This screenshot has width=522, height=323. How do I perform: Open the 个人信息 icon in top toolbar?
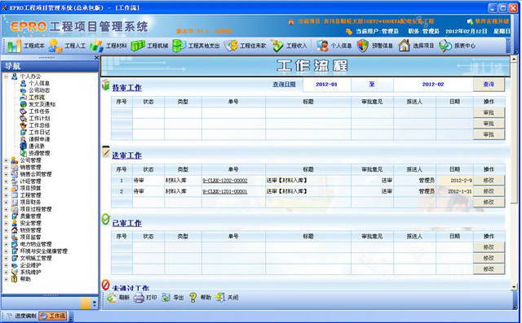(322, 46)
